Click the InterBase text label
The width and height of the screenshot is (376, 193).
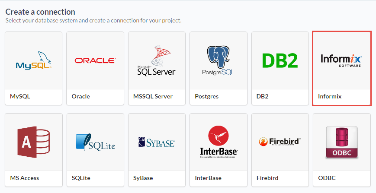tap(208, 178)
